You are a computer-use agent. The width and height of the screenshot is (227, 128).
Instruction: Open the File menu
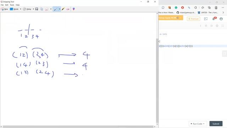point(2,5)
